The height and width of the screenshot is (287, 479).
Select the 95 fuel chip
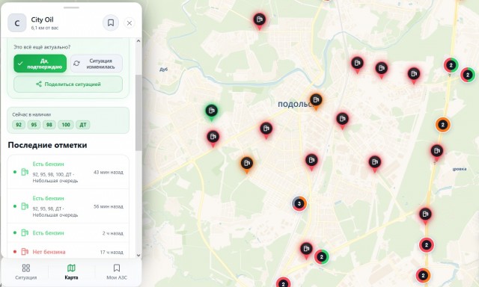click(x=34, y=125)
